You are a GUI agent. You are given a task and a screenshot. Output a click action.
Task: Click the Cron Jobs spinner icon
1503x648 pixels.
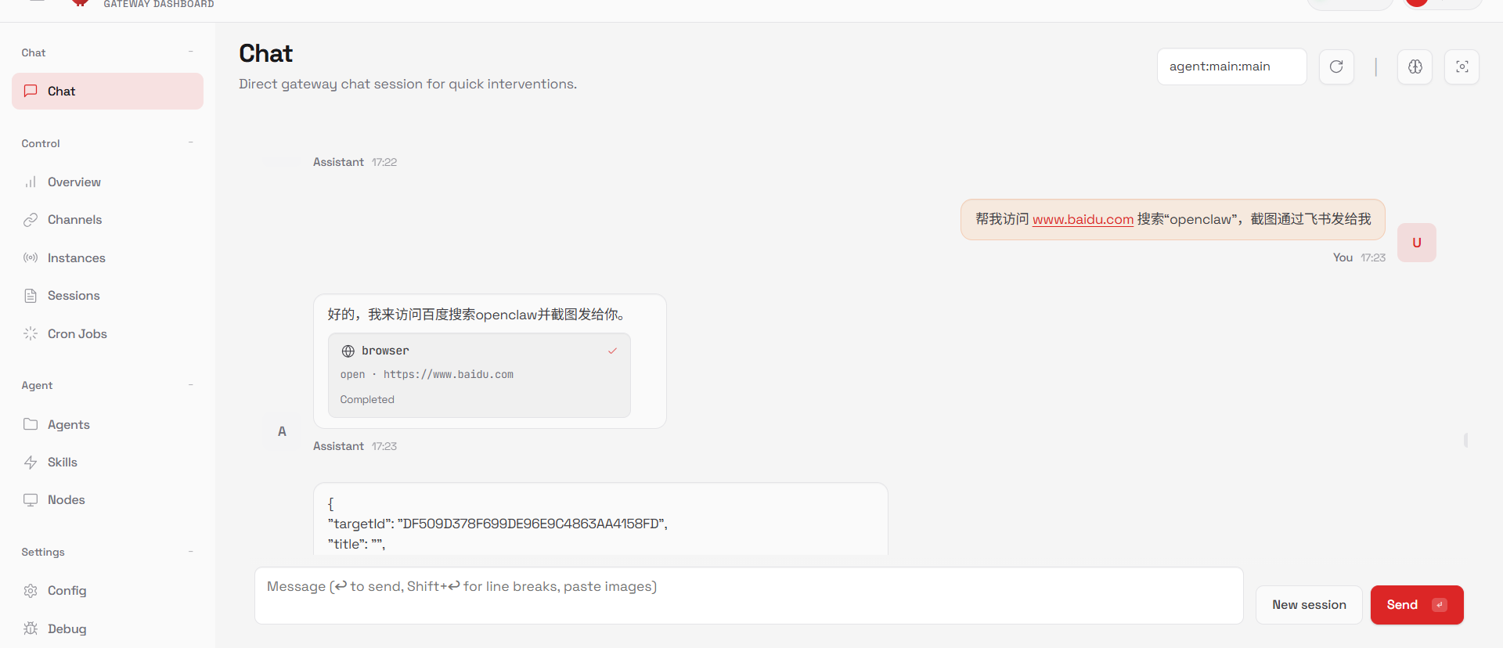pos(31,333)
